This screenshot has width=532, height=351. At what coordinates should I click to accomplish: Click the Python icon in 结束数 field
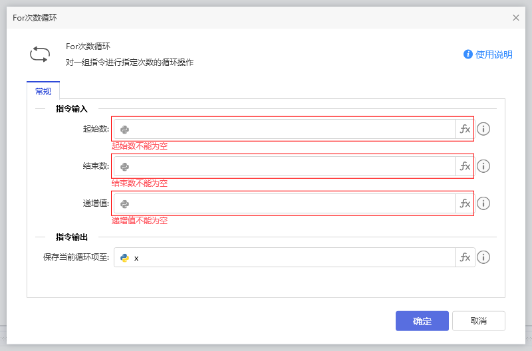124,166
